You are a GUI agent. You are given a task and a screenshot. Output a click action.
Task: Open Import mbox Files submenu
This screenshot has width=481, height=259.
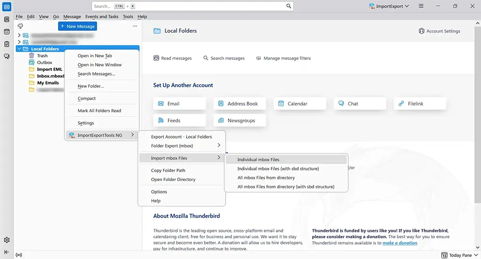pyautogui.click(x=182, y=158)
